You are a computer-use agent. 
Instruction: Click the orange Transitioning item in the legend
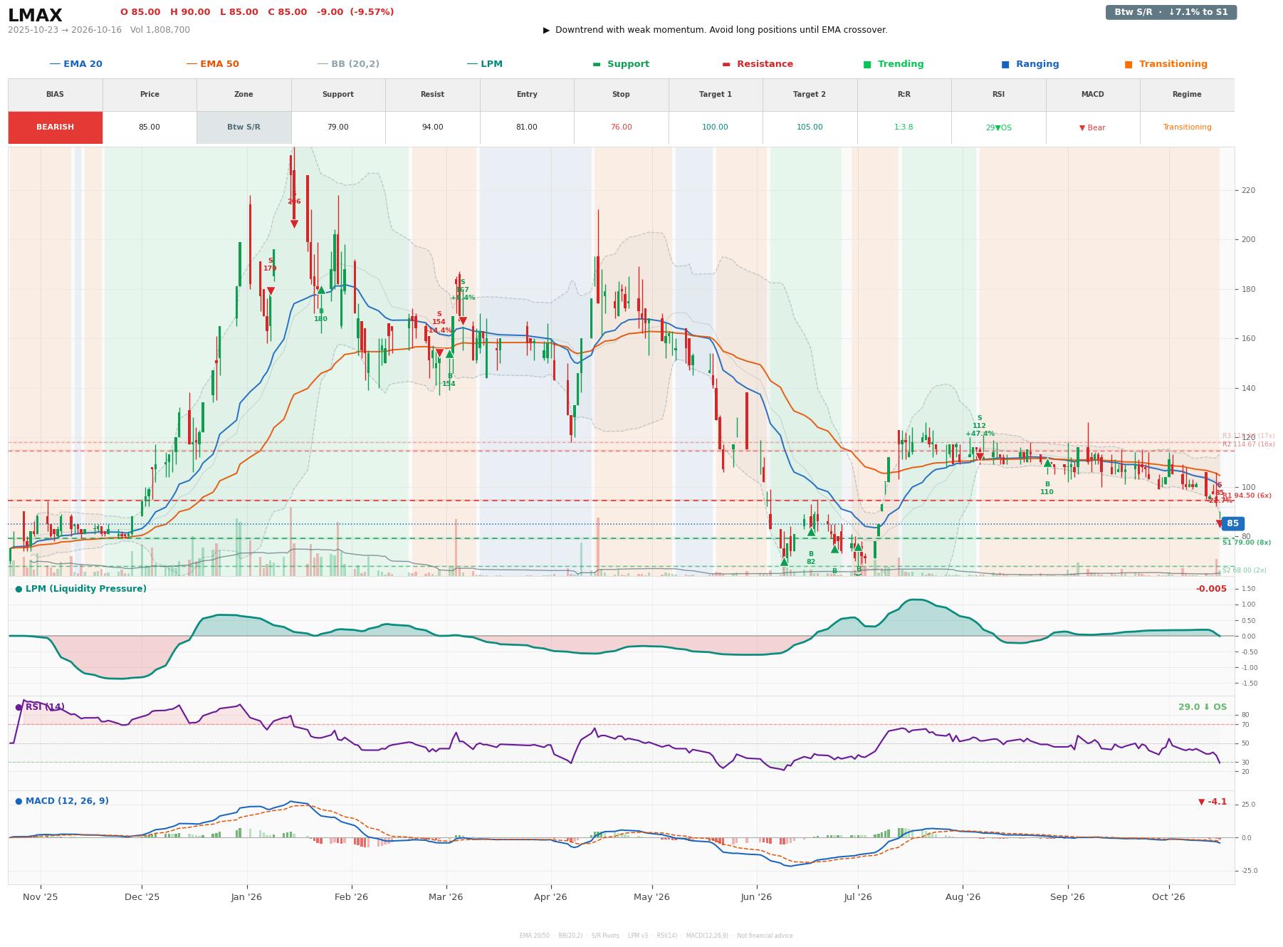[1166, 64]
